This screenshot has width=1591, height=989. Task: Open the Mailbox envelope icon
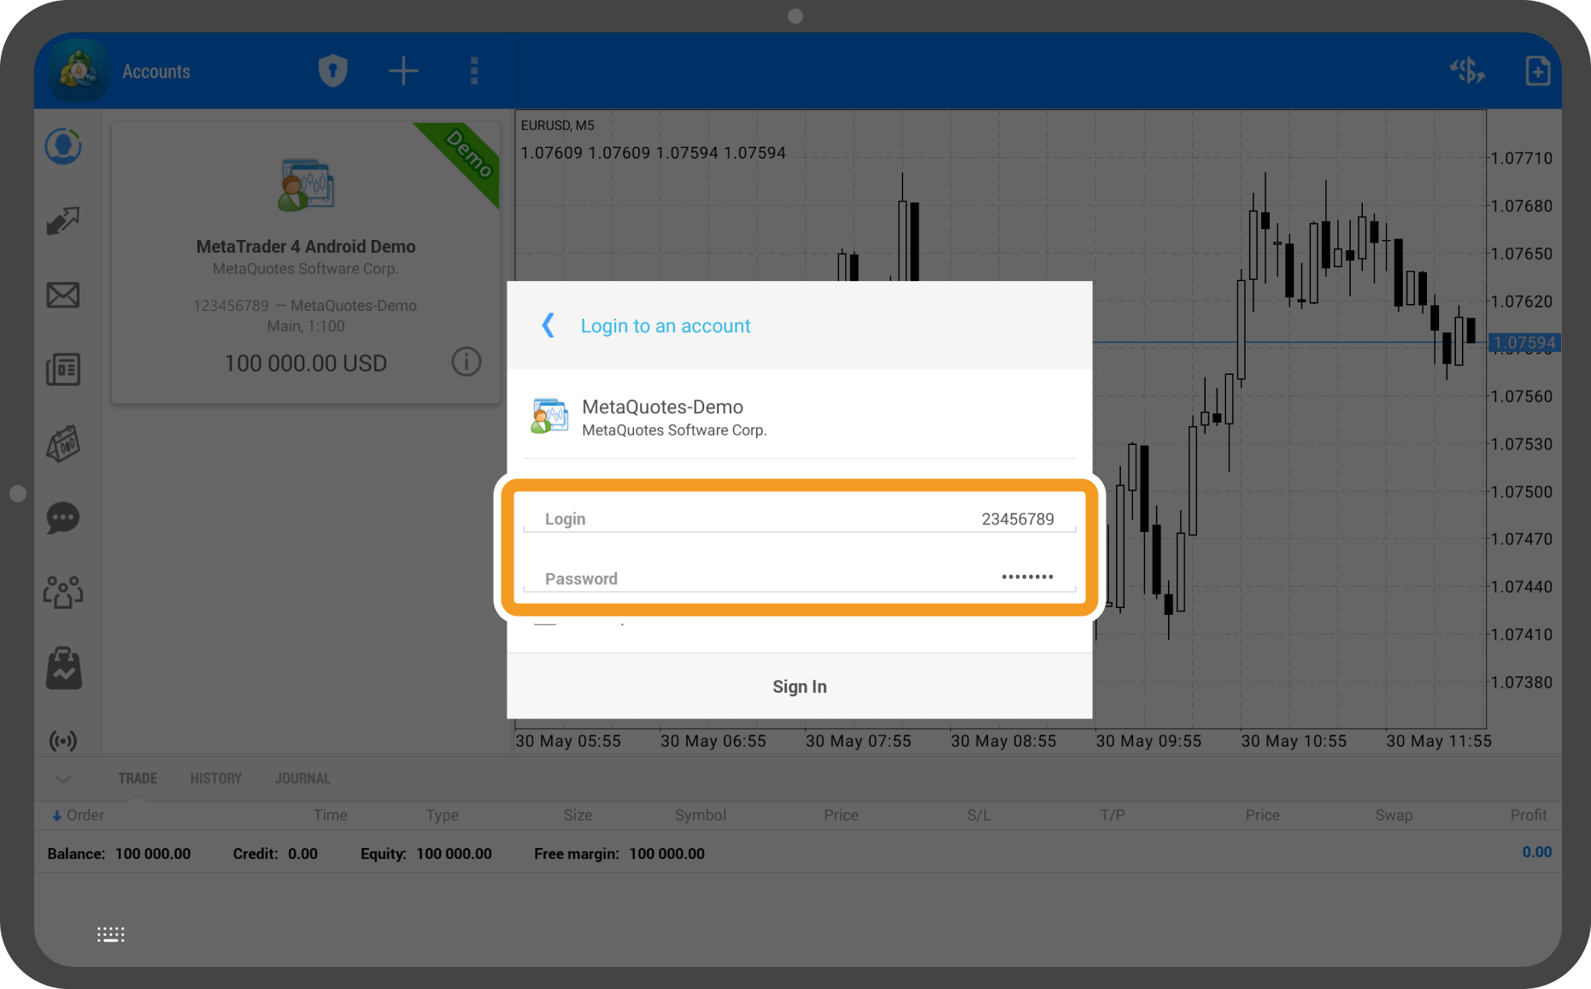63,296
